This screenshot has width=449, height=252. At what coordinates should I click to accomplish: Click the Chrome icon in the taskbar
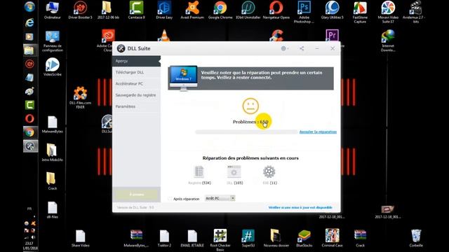[x=29, y=132]
